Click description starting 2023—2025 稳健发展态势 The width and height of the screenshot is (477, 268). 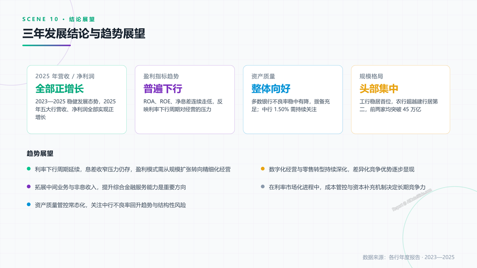coord(76,109)
